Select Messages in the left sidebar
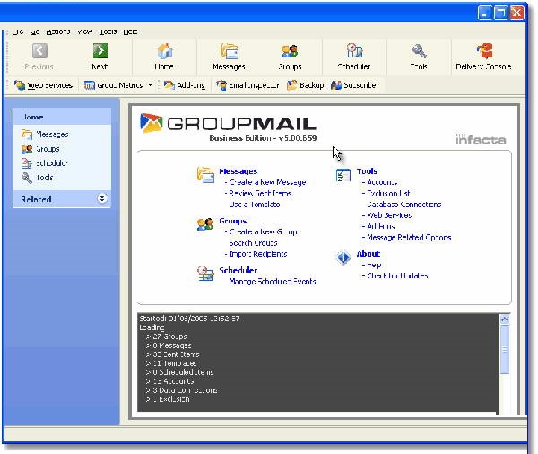This screenshot has width=538, height=454. tap(45, 135)
